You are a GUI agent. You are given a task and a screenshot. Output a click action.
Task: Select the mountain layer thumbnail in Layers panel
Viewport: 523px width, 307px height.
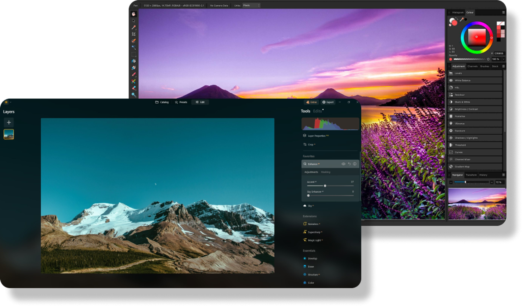tap(9, 134)
